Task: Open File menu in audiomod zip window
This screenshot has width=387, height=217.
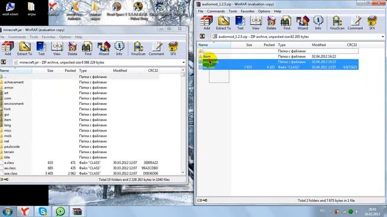Action: (200, 11)
